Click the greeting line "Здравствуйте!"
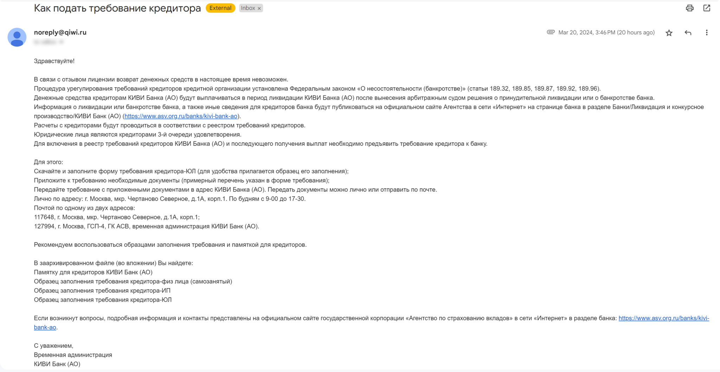The image size is (720, 372). (54, 61)
